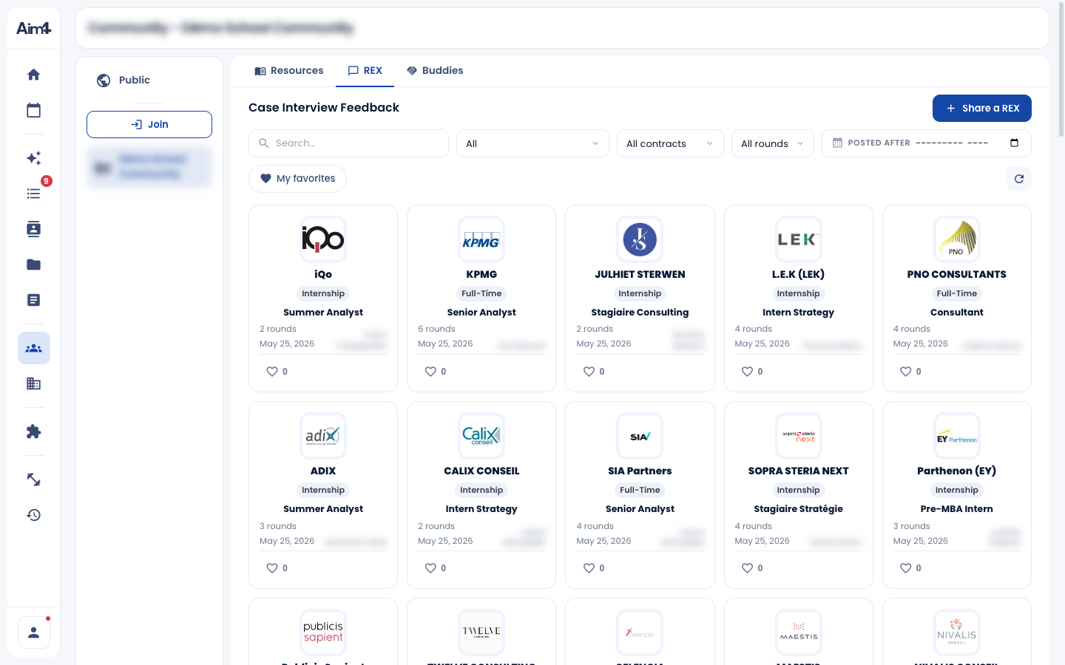The height and width of the screenshot is (665, 1065).
Task: Like the Parthenon (EY) card
Action: tap(905, 568)
